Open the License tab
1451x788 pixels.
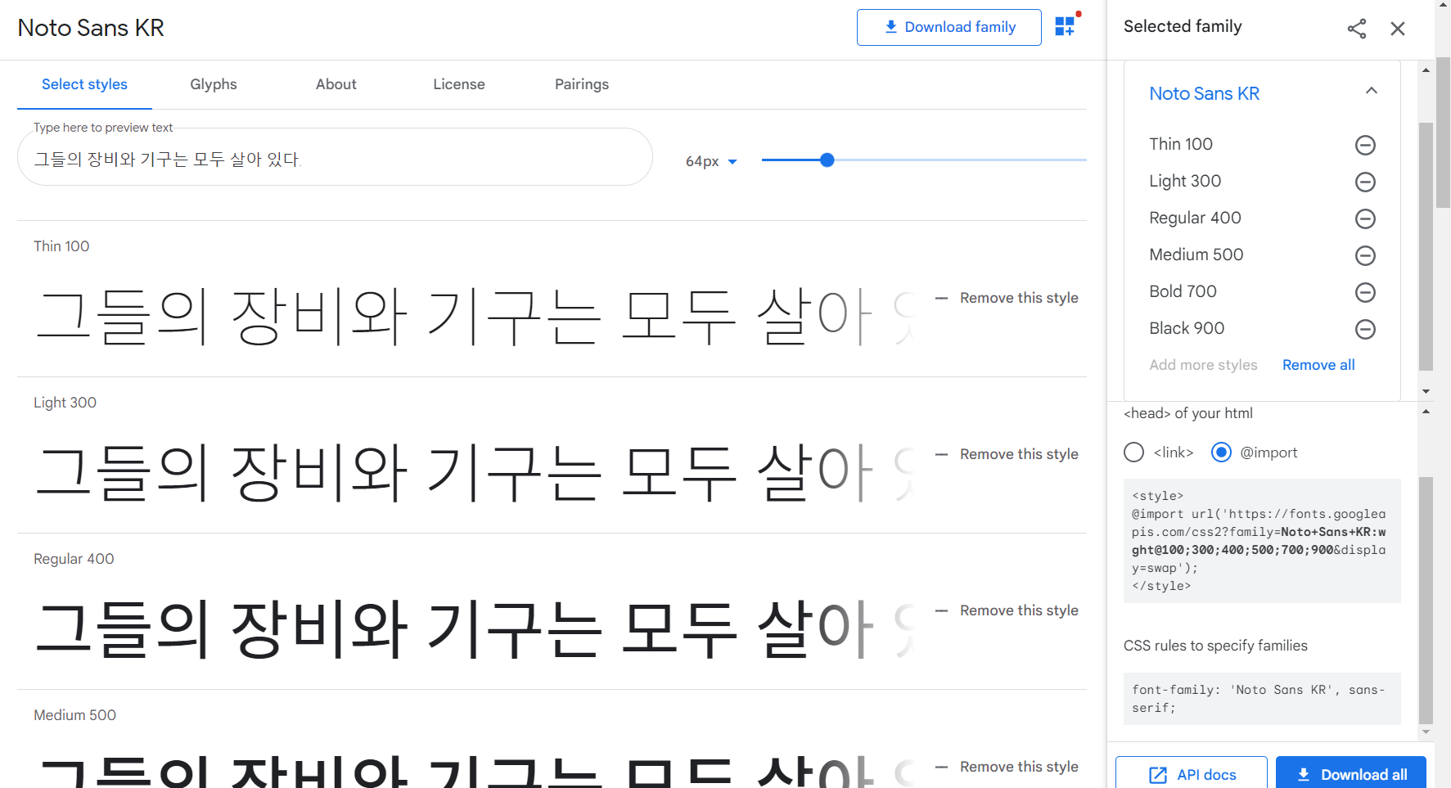459,84
